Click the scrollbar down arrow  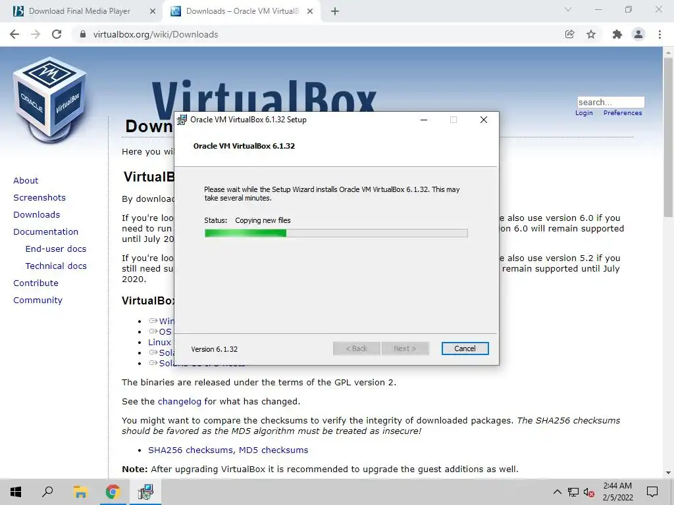668,473
